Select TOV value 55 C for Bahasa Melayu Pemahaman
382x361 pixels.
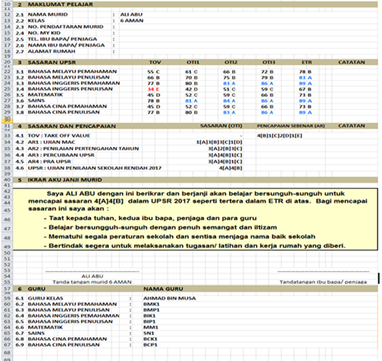(x=154, y=72)
